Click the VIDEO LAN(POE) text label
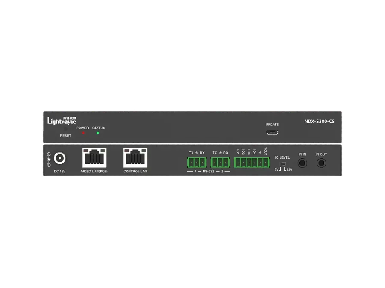This screenshot has width=385, height=288. point(94,171)
